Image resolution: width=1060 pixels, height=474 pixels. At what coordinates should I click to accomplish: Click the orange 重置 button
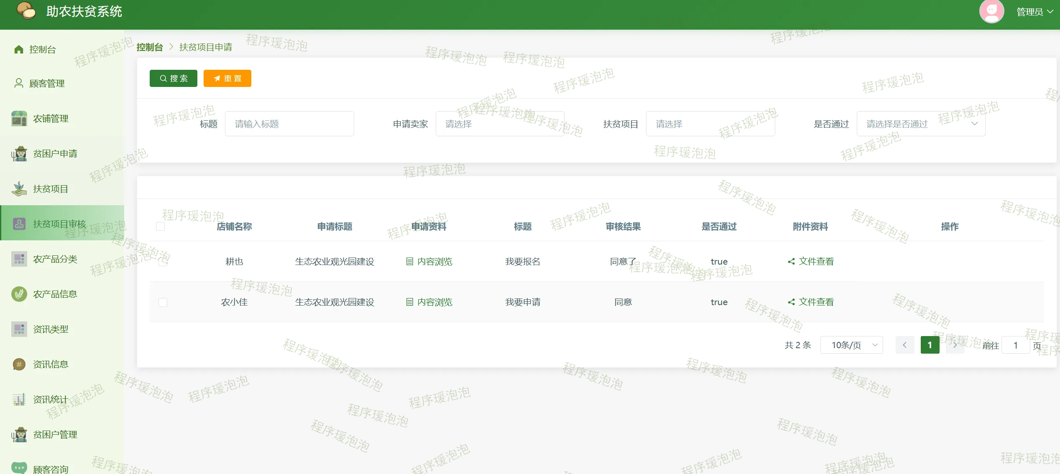click(x=227, y=79)
